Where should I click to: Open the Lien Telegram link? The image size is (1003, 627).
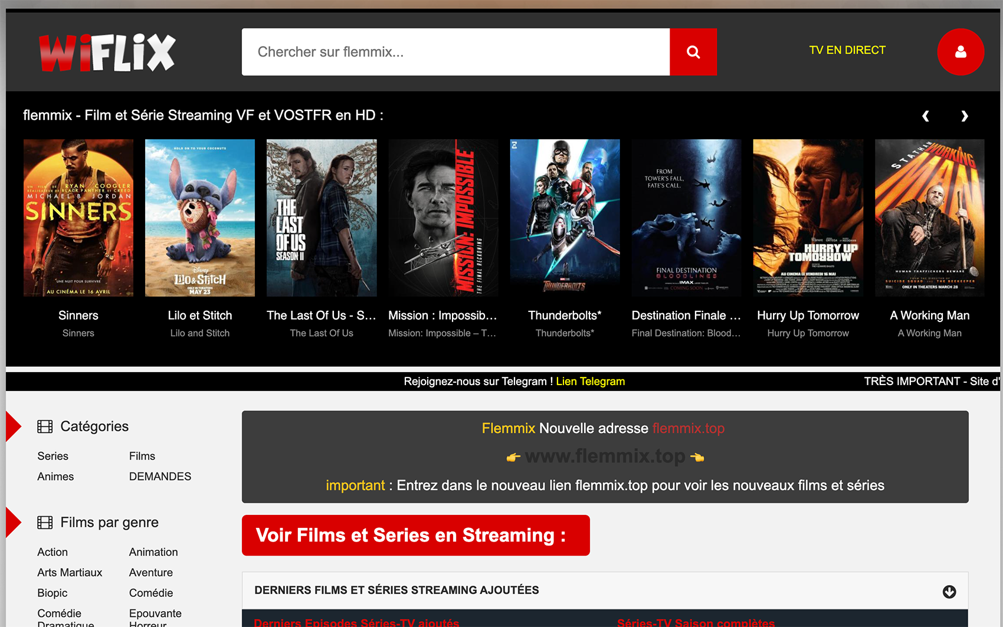590,382
